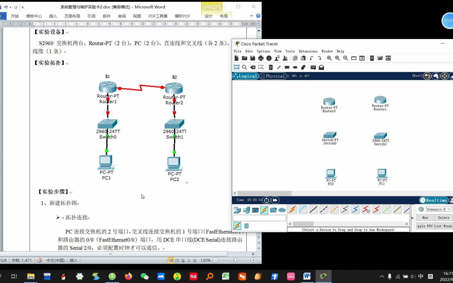The height and width of the screenshot is (283, 453).
Task: Click the power cycle devices button
Action: tap(267, 200)
